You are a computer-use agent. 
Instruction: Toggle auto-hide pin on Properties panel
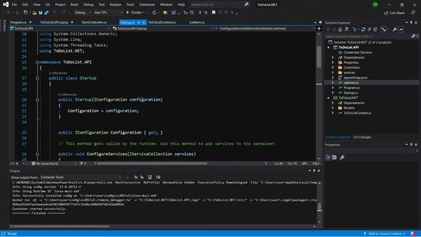[x=411, y=145]
